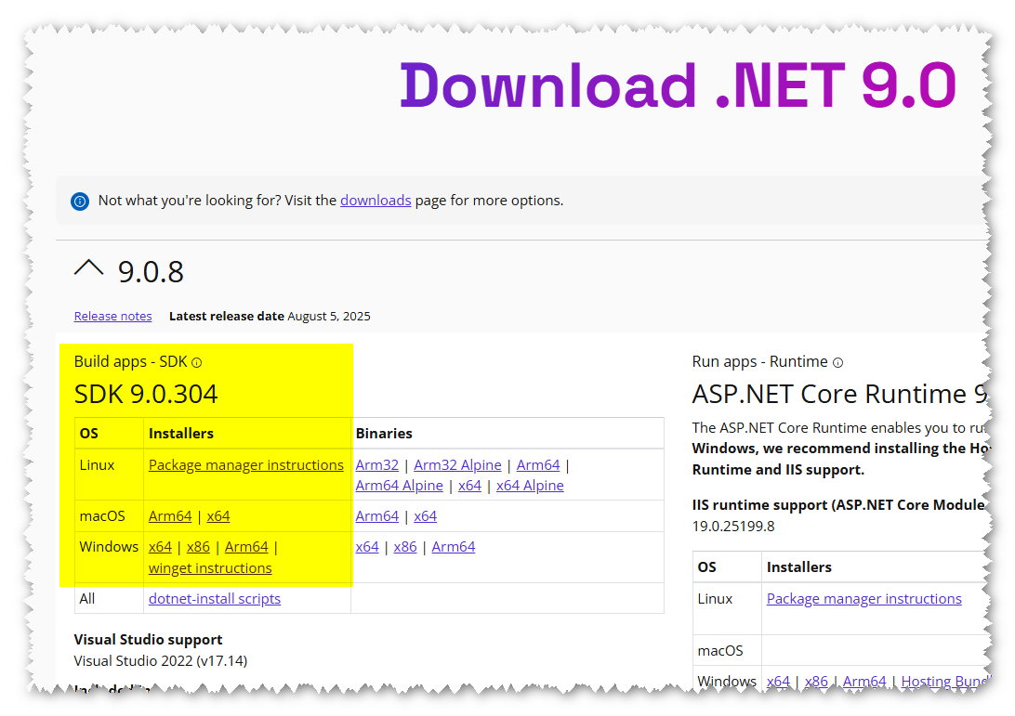1015x716 pixels.
Task: Download macOS x64 SDK installer
Action: (218, 516)
